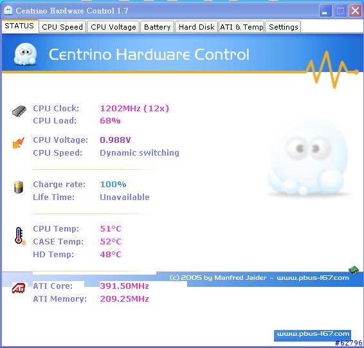Screen dimensions: 364x348
Task: Click the battery icon beside Charge rate
Action: tap(19, 187)
